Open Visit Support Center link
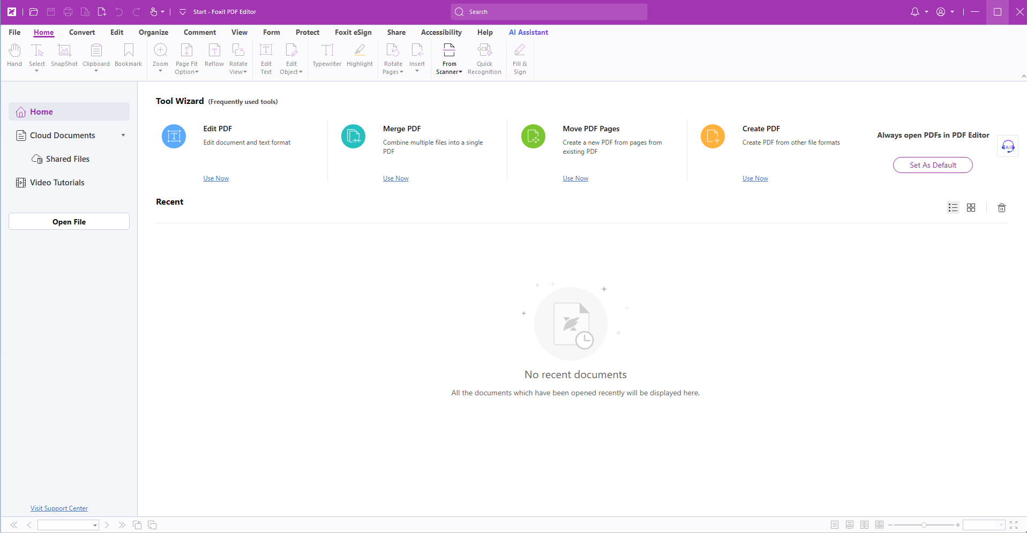 59,508
